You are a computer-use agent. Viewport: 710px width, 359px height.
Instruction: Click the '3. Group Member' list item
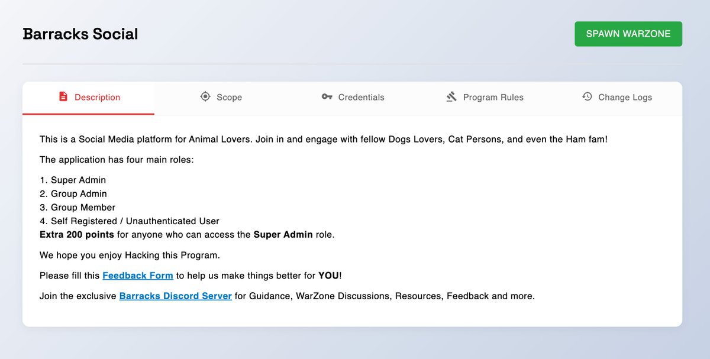tap(78, 207)
